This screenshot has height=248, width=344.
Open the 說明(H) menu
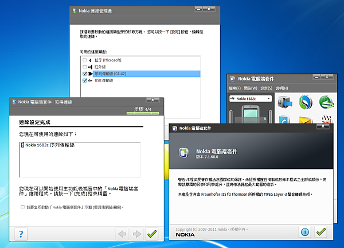coord(282,88)
